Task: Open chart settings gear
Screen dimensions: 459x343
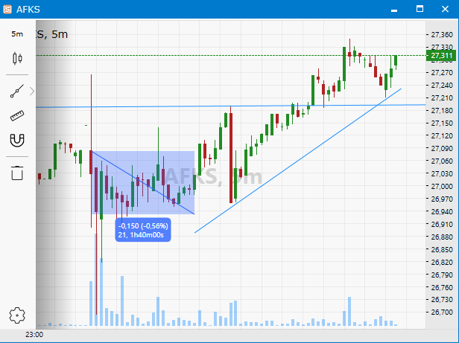Action: (17, 315)
